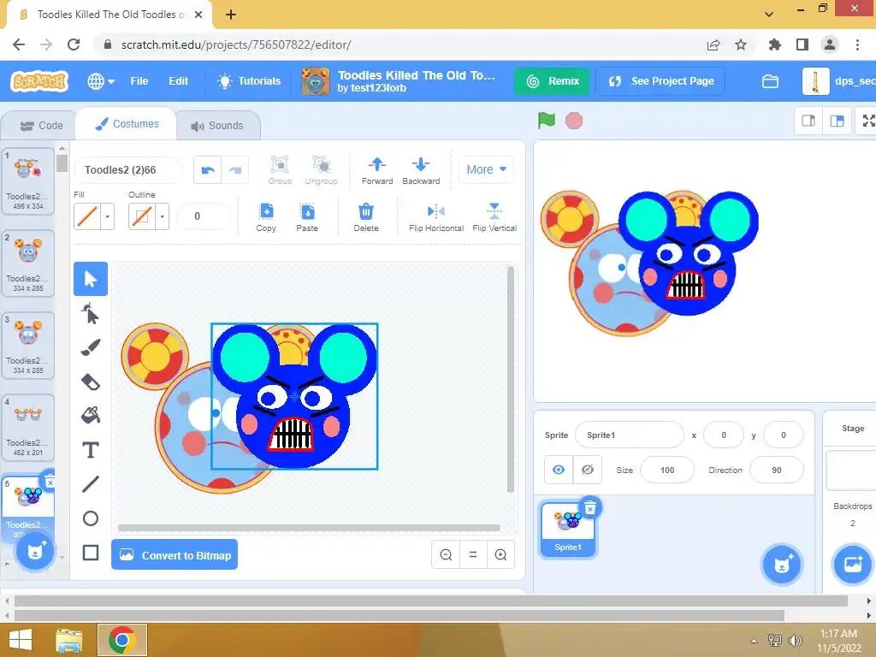Select costume 2 thumbnail
This screenshot has height=657, width=876.
pyautogui.click(x=28, y=263)
